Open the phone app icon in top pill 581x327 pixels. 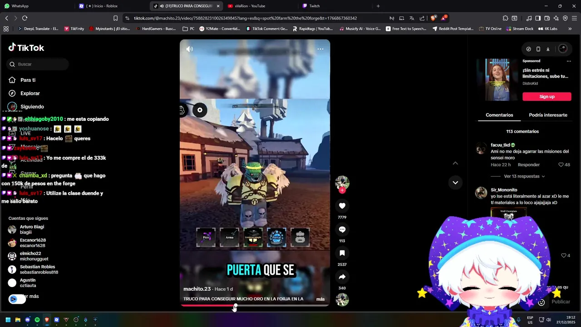click(538, 49)
